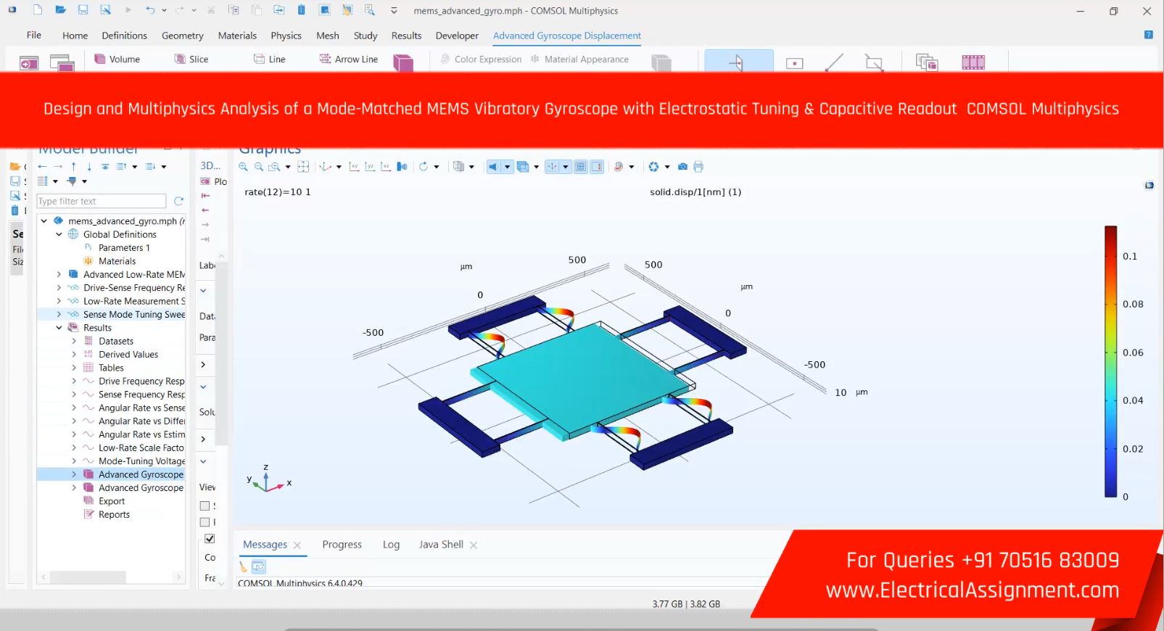Image resolution: width=1164 pixels, height=631 pixels.
Task: Expand the Datasets node
Action: pyautogui.click(x=74, y=341)
